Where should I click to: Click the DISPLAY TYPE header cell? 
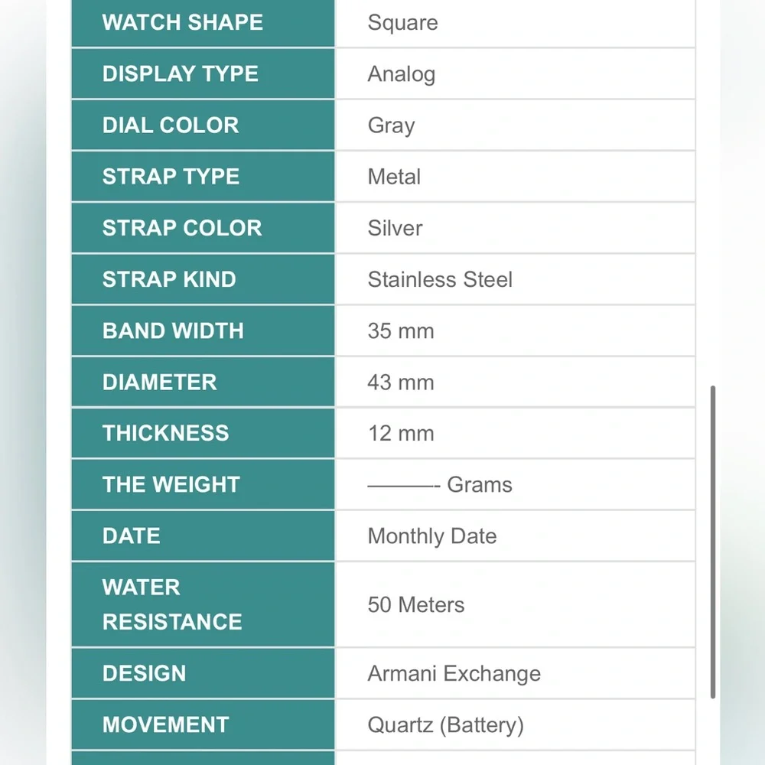[x=203, y=74]
